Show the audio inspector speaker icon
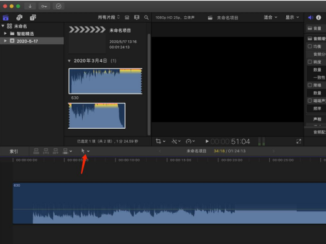The height and width of the screenshot is (244, 326). (310, 18)
